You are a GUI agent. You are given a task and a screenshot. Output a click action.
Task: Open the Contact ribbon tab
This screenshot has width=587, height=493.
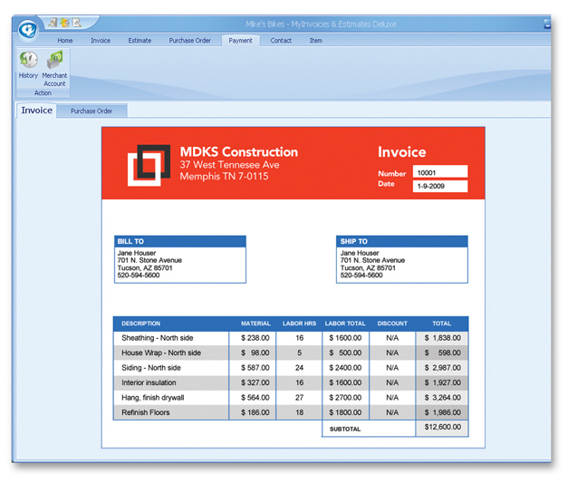click(281, 41)
